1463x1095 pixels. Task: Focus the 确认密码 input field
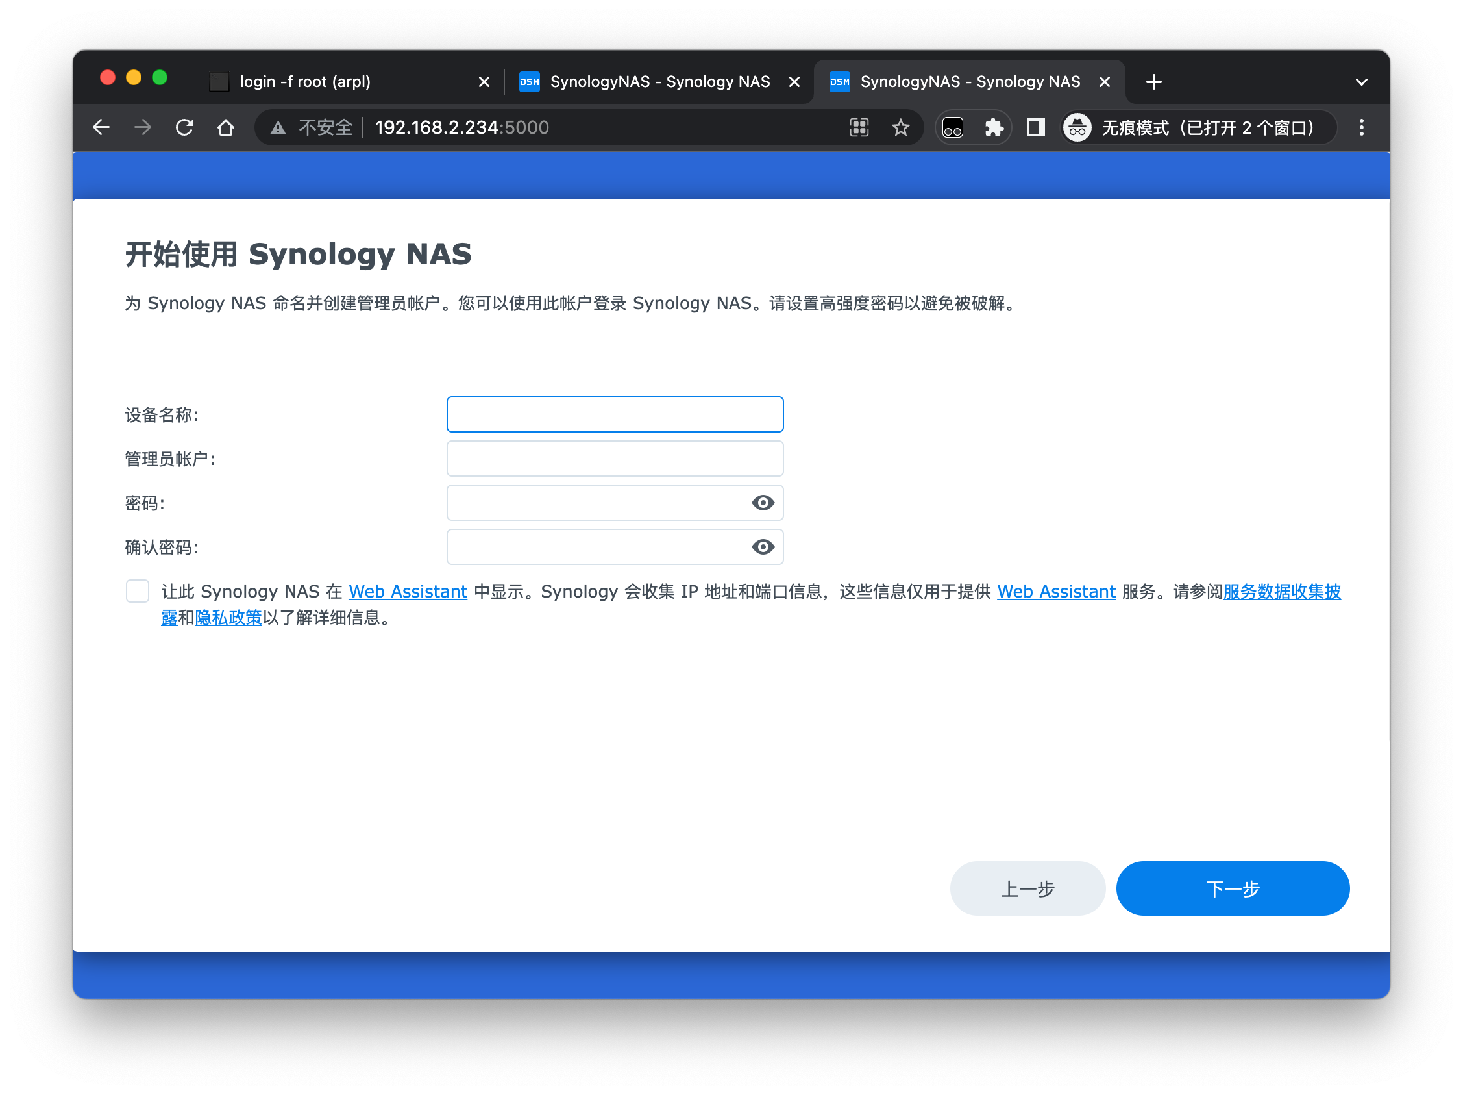click(615, 546)
